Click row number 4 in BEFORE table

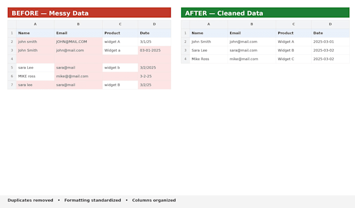click(x=12, y=59)
